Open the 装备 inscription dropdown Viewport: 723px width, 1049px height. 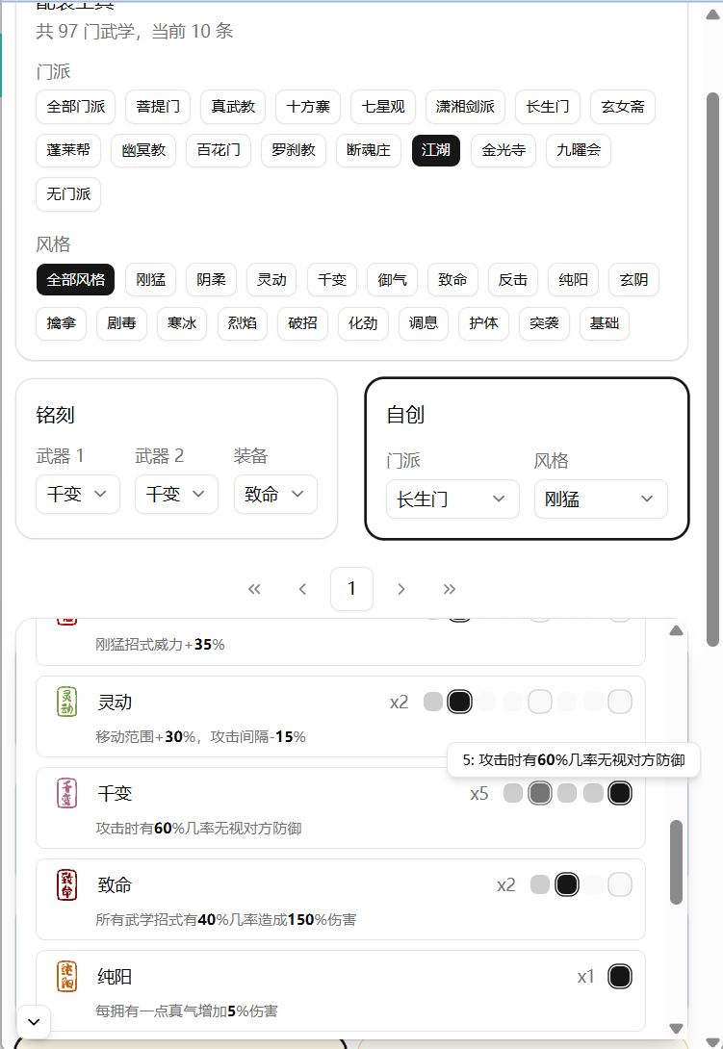pos(275,495)
